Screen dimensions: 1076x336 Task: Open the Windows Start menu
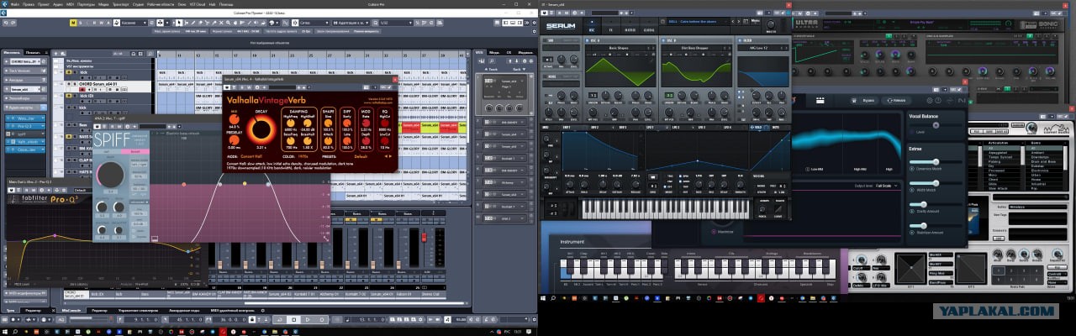(6, 332)
